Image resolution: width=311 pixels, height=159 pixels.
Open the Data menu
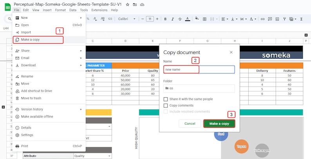(73, 10)
